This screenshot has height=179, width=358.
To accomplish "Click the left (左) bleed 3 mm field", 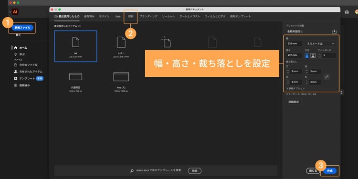I will coord(296,82).
